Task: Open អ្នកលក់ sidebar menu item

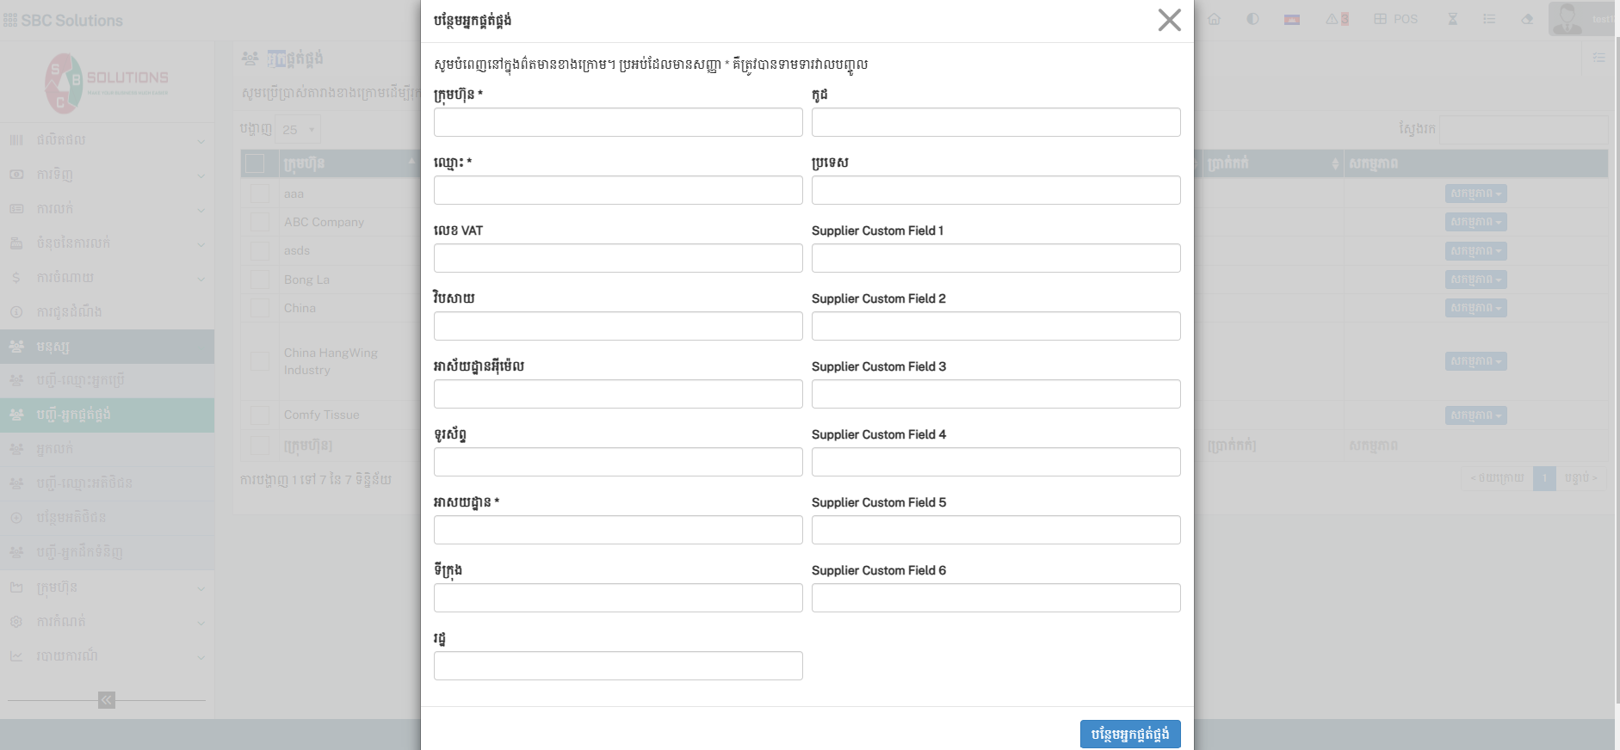Action: [108, 449]
